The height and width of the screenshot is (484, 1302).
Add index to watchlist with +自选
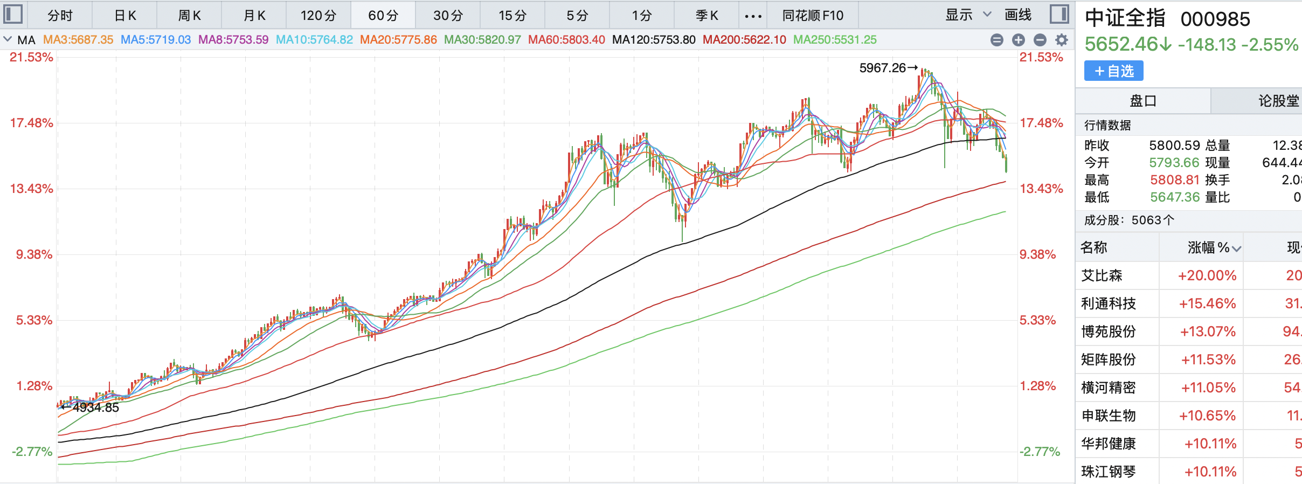tap(1113, 71)
